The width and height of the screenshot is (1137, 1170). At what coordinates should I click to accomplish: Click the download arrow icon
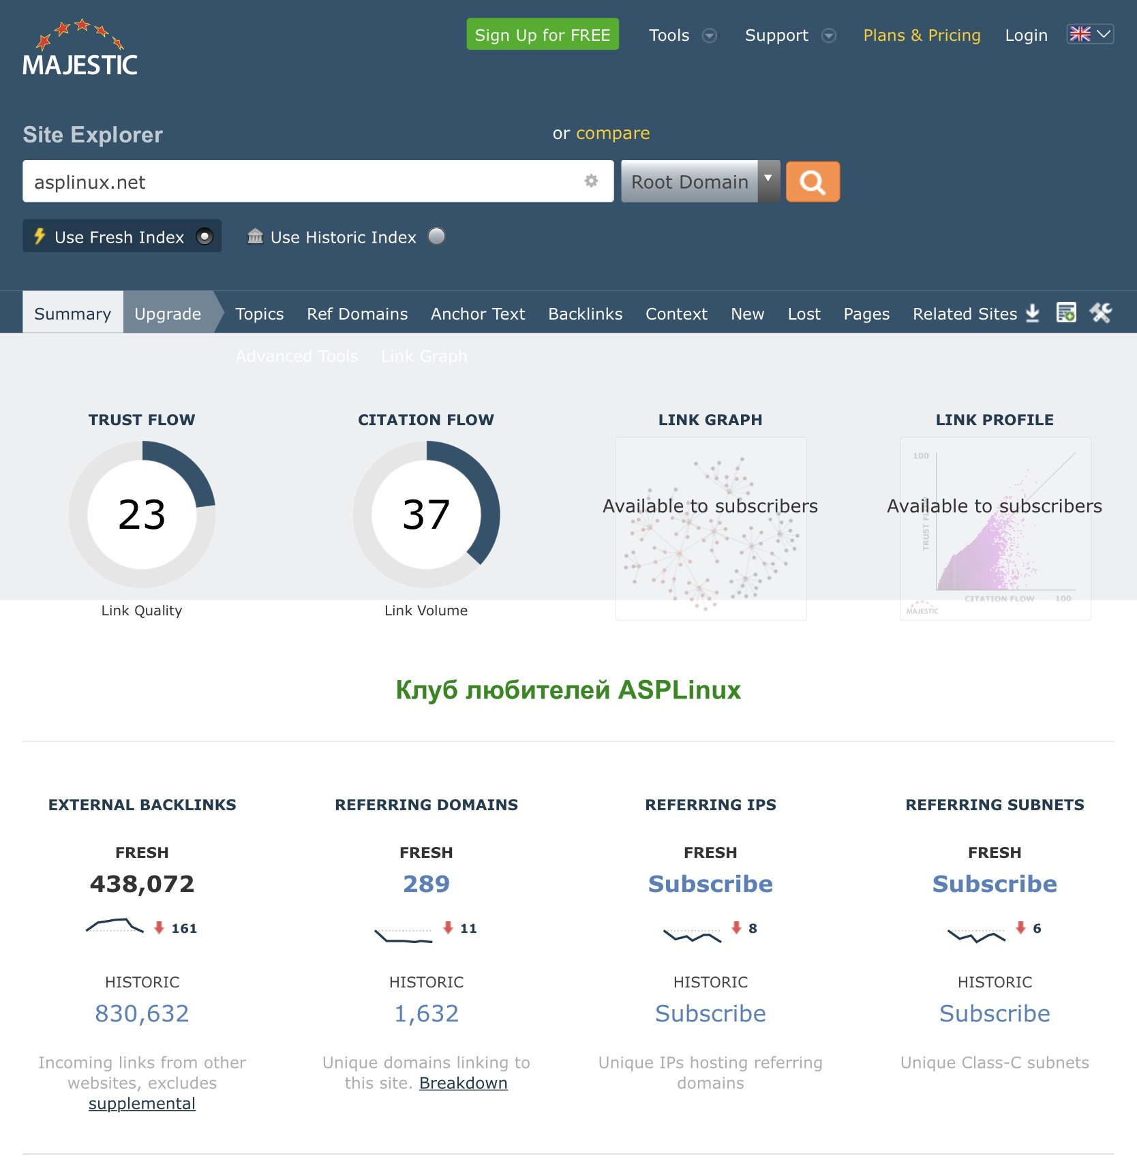pyautogui.click(x=1033, y=313)
